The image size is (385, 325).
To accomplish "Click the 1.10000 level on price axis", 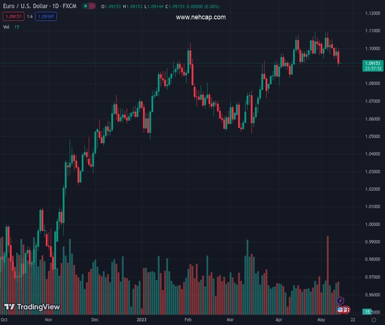I will 372,48.
